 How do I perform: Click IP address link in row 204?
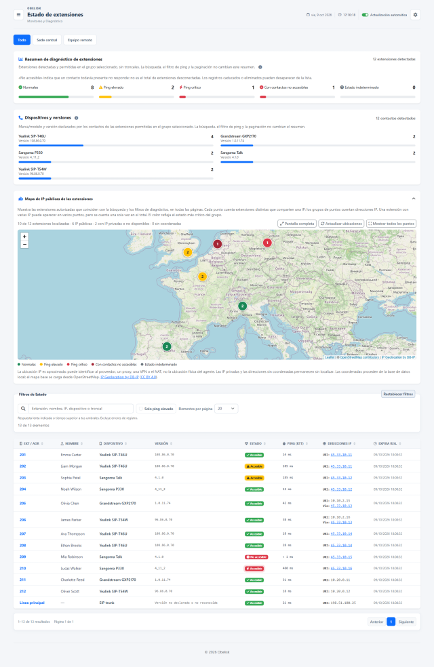point(341,489)
